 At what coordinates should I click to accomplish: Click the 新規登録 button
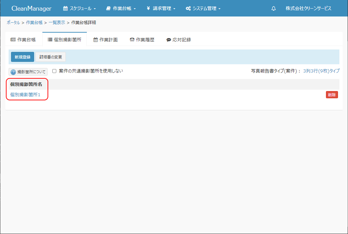tap(22, 57)
